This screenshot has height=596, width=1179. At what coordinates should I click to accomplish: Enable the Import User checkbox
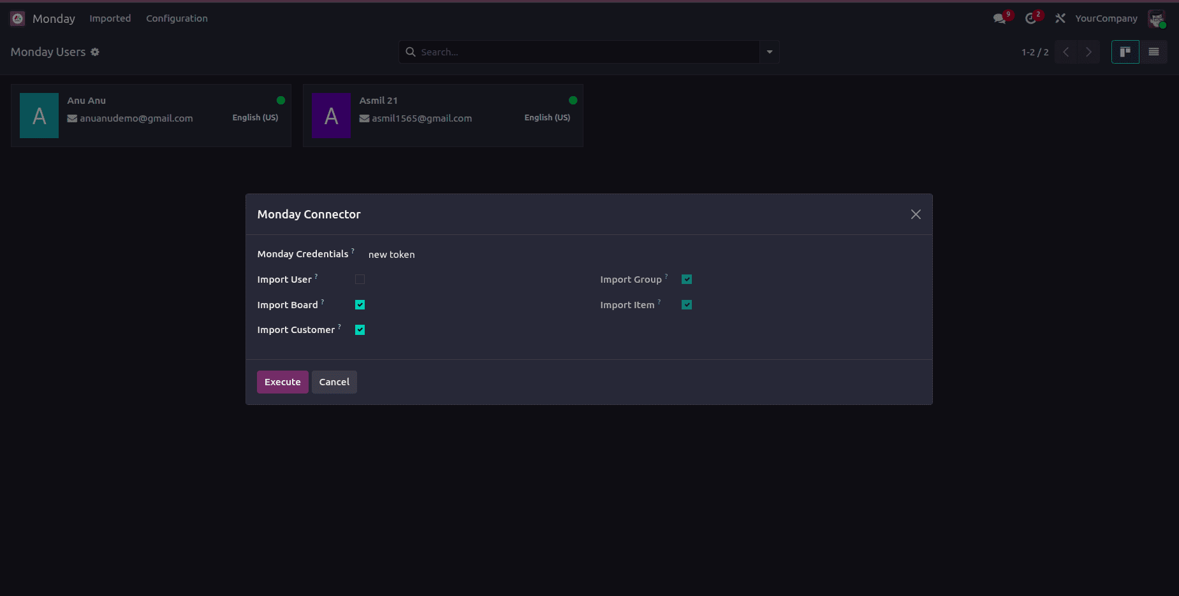click(x=360, y=280)
